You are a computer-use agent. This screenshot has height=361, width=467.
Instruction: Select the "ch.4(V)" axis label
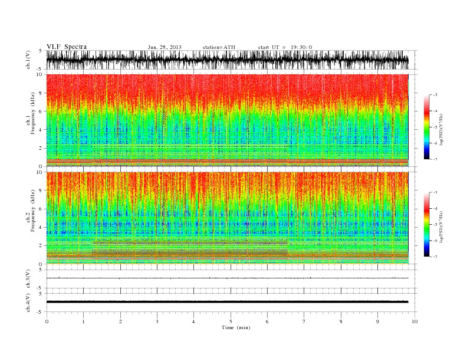(28, 303)
